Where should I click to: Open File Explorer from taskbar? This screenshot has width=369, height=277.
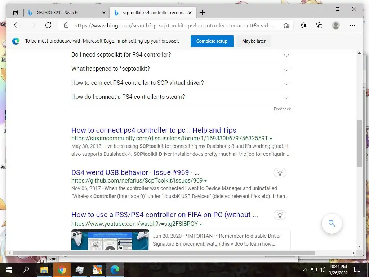point(44,270)
